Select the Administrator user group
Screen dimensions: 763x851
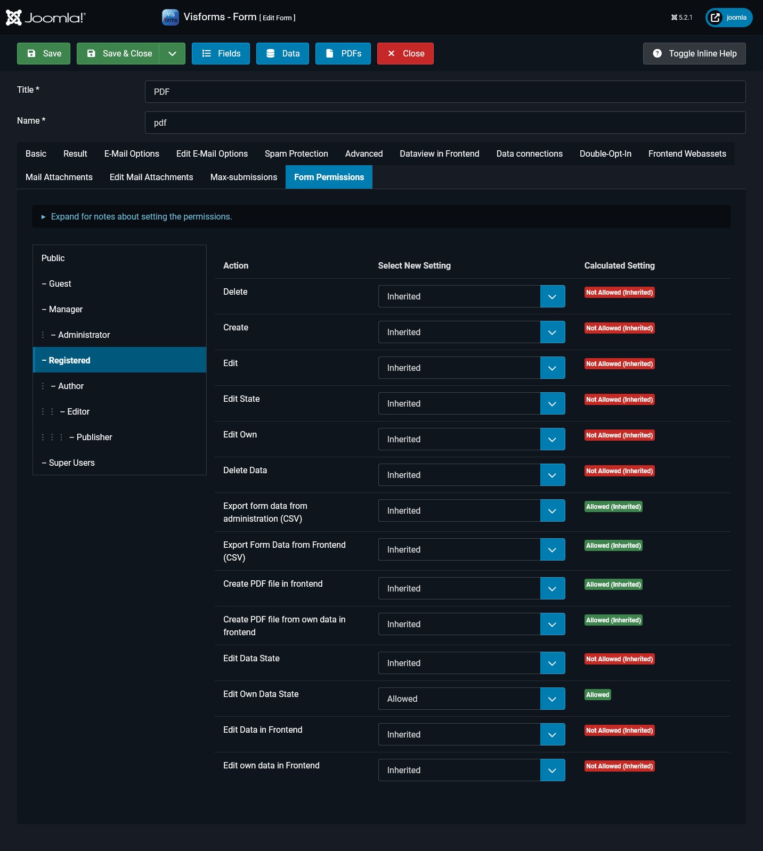click(x=119, y=335)
